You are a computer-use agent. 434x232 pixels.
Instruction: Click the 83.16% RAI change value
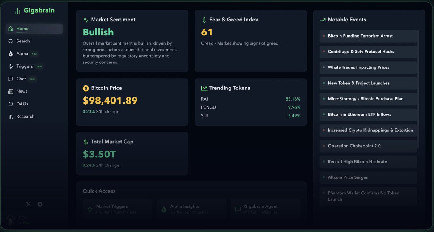[293, 99]
